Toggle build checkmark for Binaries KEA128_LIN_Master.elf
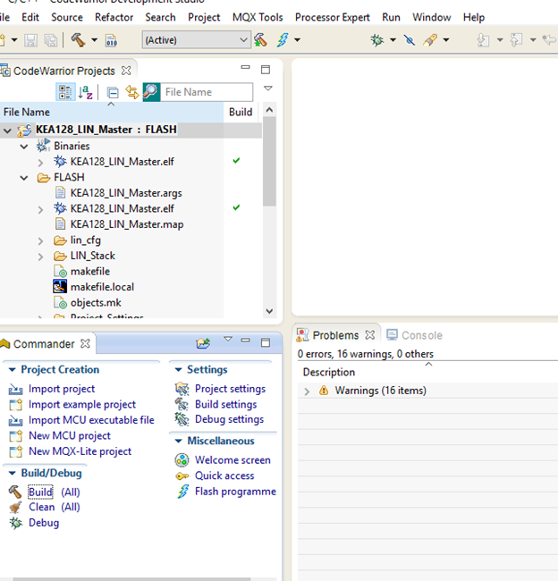 [236, 161]
